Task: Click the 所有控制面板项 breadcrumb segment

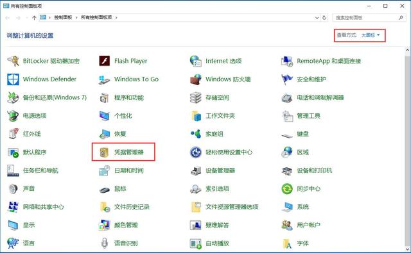Action: pyautogui.click(x=96, y=17)
